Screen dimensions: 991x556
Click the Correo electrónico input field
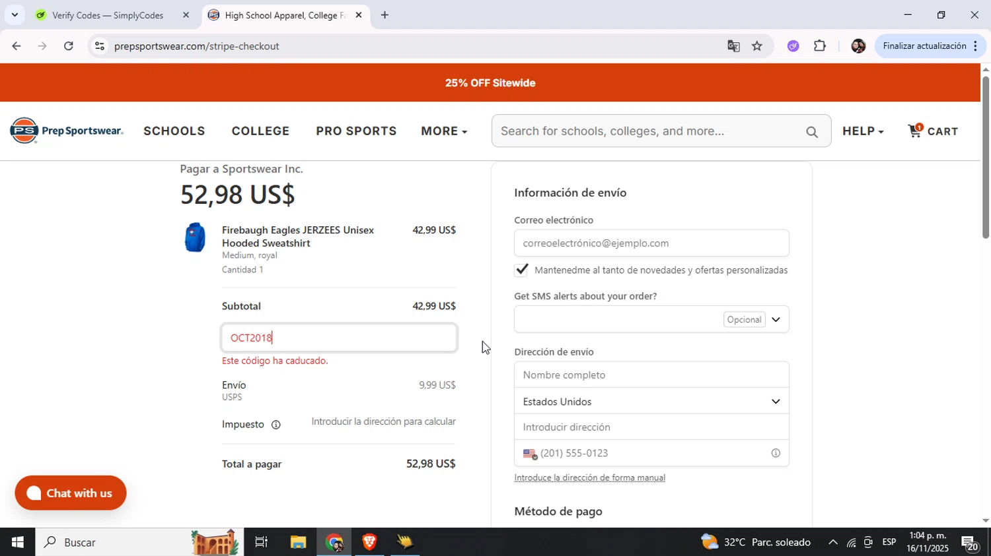click(651, 243)
